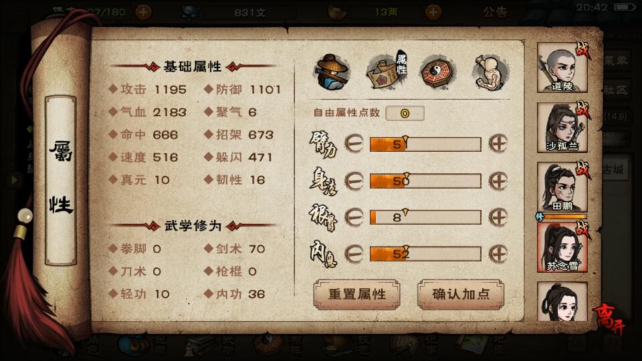Screen dimensions: 642x361
Task: Select the 属性 scroll attributes tab
Action: pyautogui.click(x=386, y=70)
